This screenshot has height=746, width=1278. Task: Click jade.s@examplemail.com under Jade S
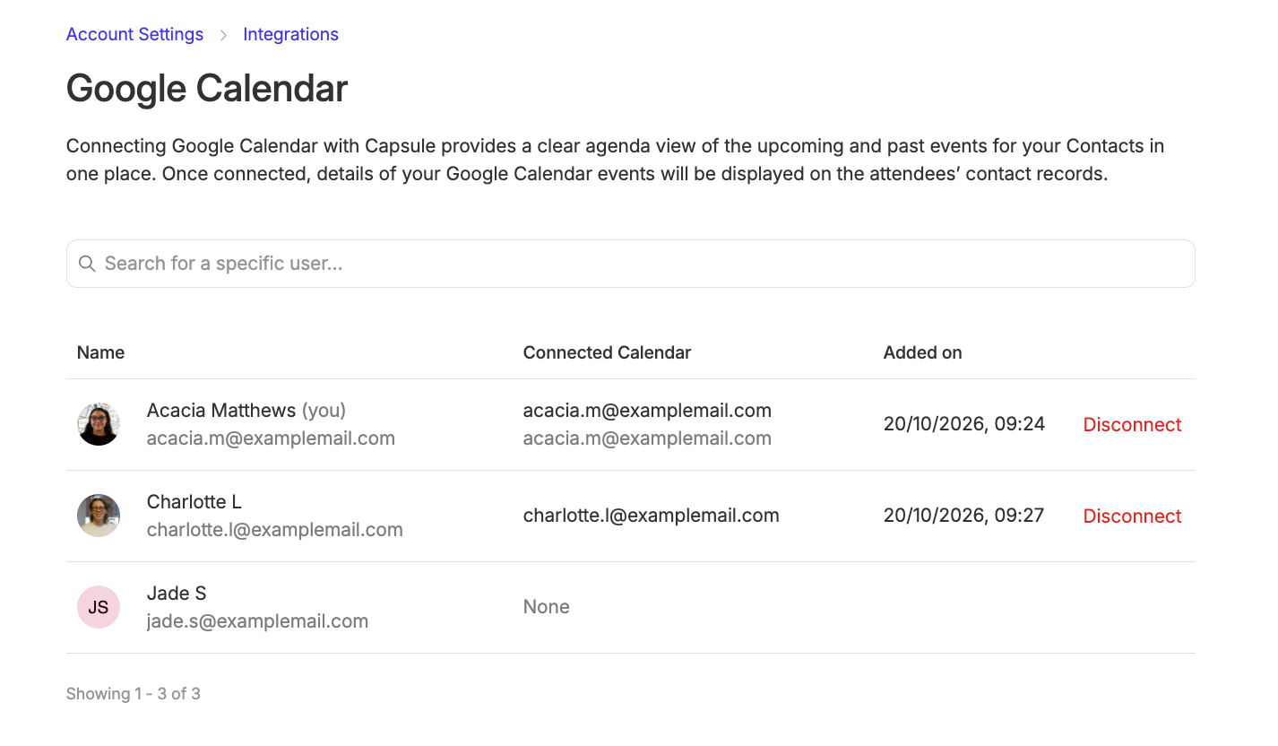(x=257, y=621)
